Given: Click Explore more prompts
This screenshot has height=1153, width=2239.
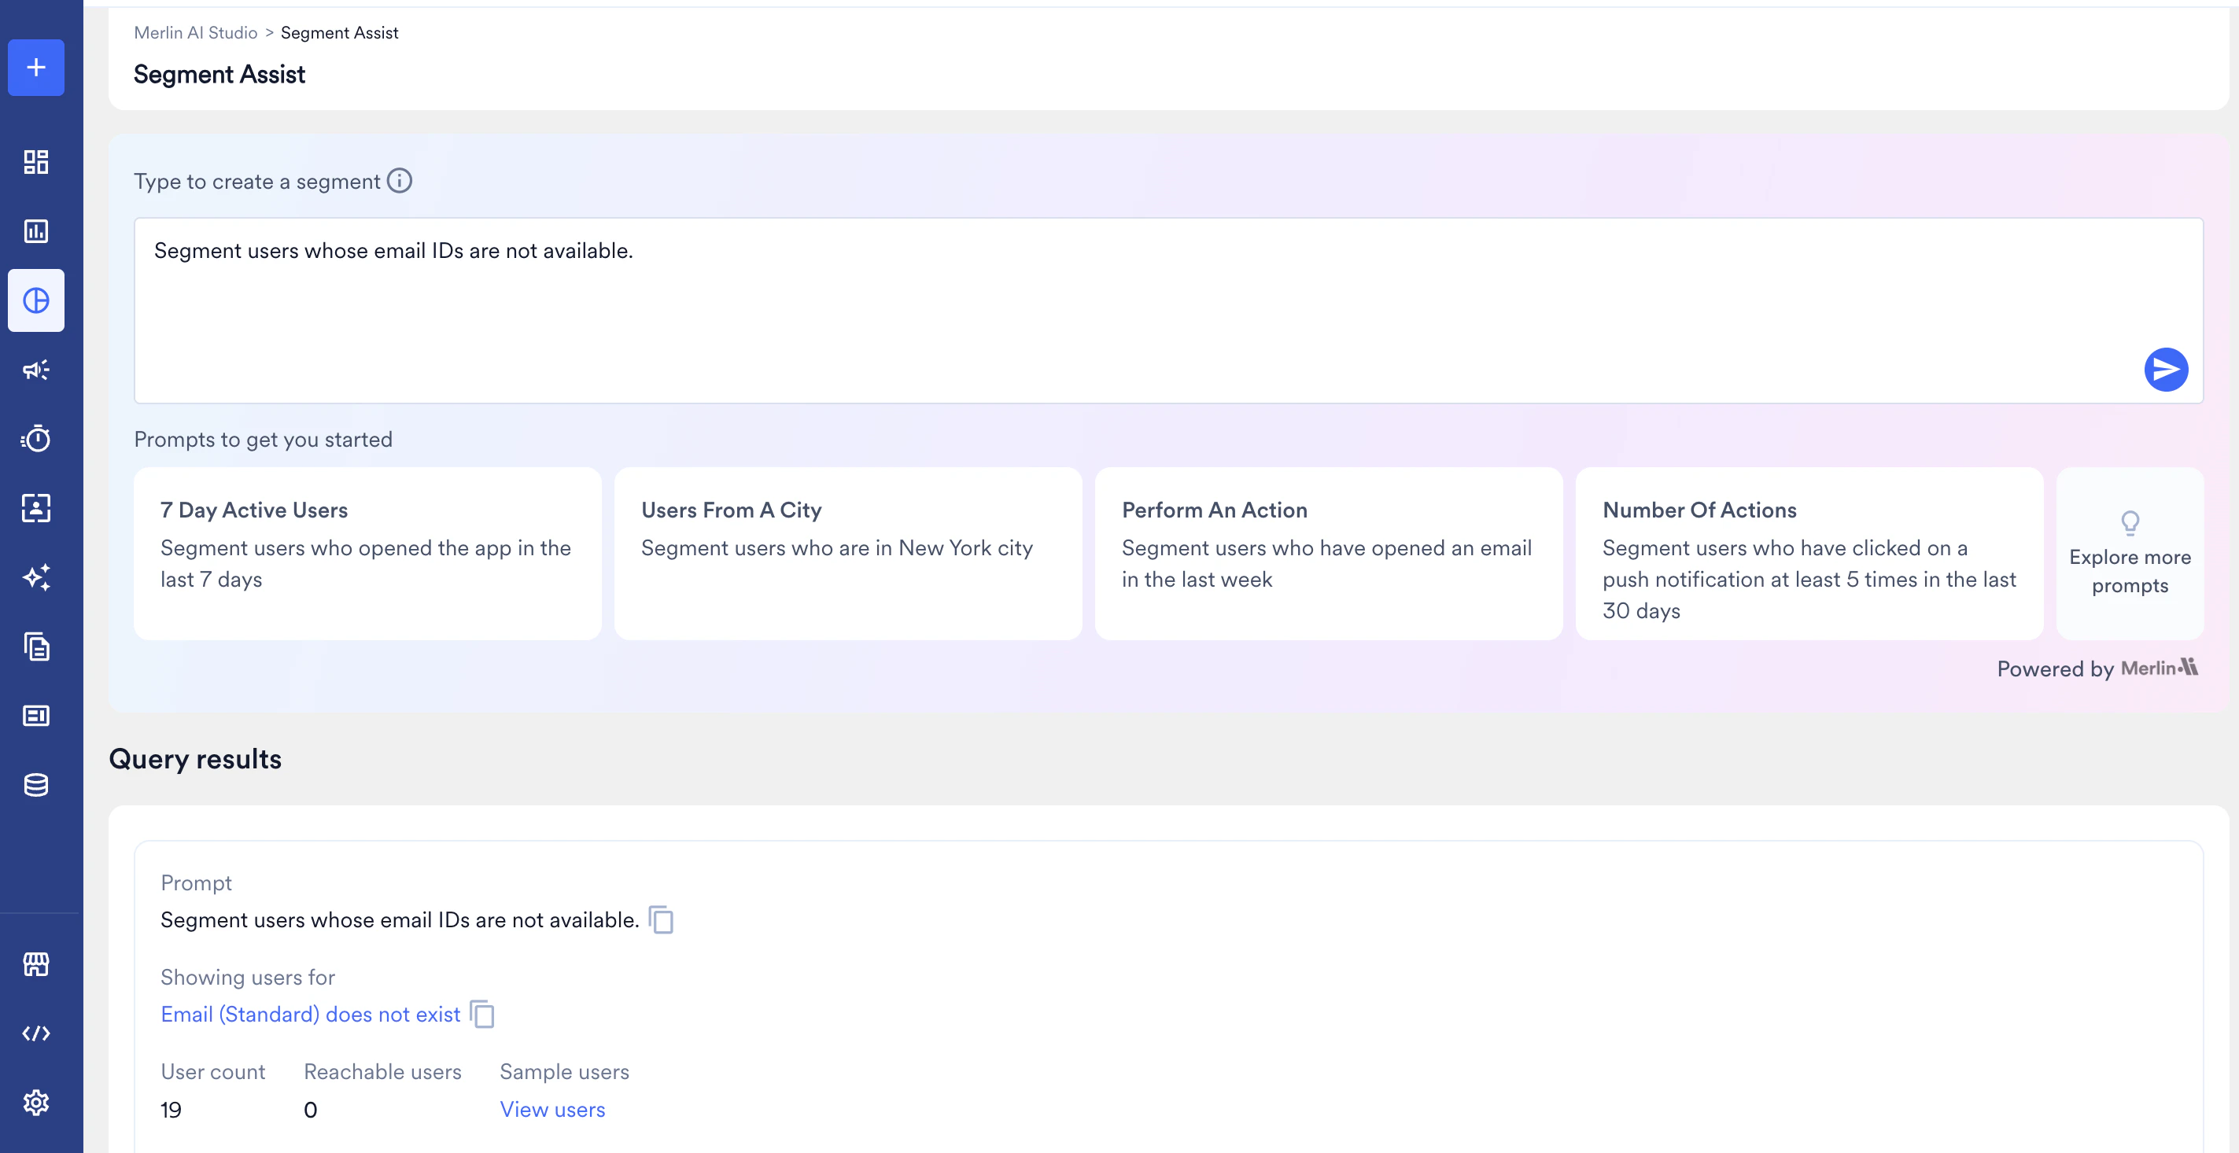Looking at the screenshot, I should click(x=2130, y=554).
